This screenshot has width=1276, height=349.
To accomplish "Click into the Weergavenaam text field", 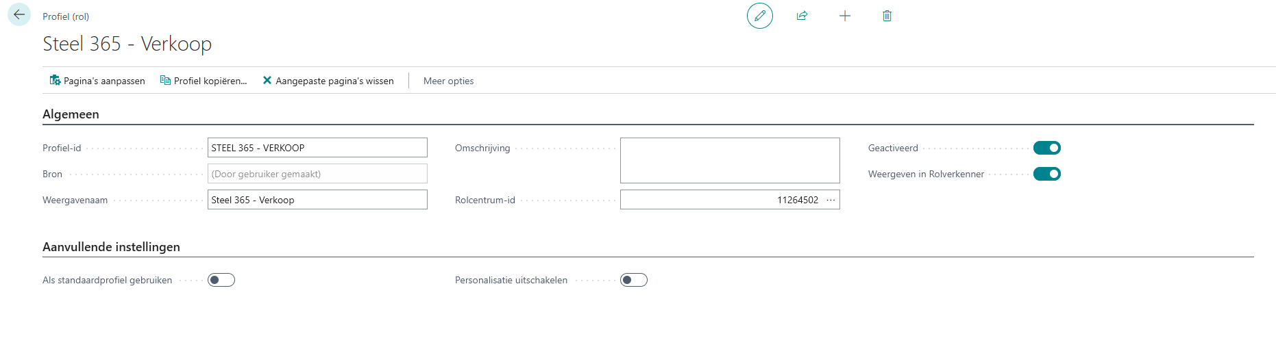I will click(x=317, y=200).
